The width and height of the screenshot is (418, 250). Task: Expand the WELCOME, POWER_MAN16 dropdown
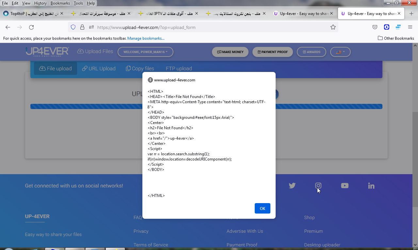point(145,52)
